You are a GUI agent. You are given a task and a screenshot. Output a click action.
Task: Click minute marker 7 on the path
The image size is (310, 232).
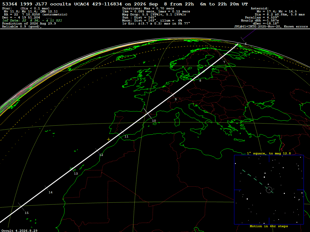click(x=224, y=62)
